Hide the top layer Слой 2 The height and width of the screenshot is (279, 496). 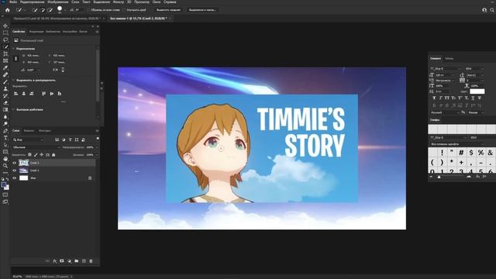pyautogui.click(x=14, y=163)
